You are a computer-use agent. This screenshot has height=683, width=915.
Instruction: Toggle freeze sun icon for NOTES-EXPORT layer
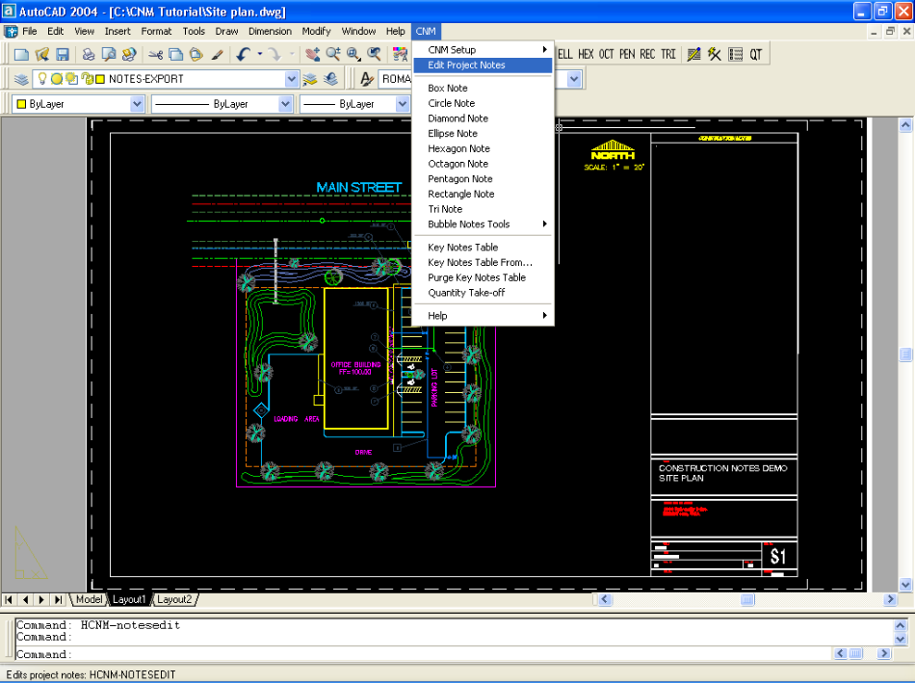click(x=57, y=79)
